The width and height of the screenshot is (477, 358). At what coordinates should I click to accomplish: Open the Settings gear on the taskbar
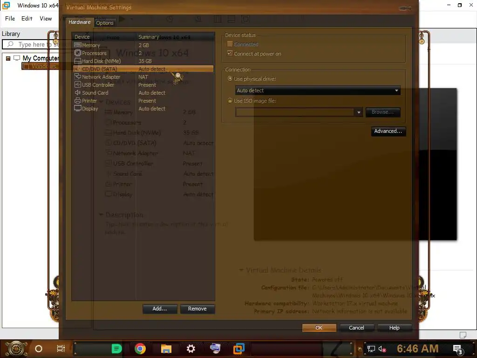(191, 349)
